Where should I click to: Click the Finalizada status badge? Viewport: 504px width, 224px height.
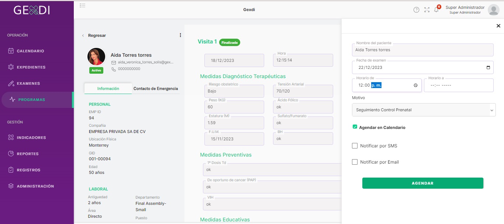(229, 42)
